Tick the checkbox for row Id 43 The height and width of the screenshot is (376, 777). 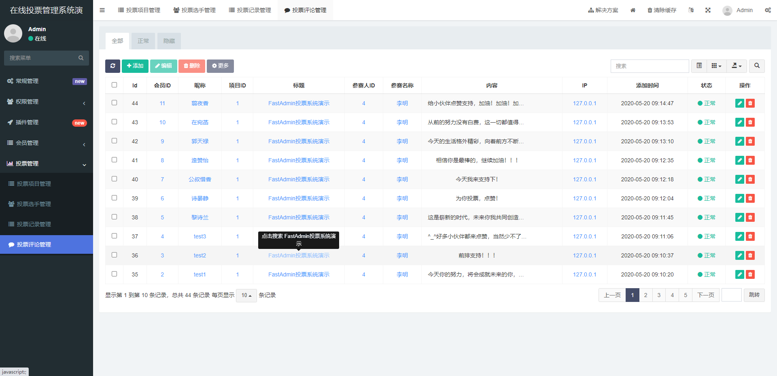pyautogui.click(x=114, y=122)
